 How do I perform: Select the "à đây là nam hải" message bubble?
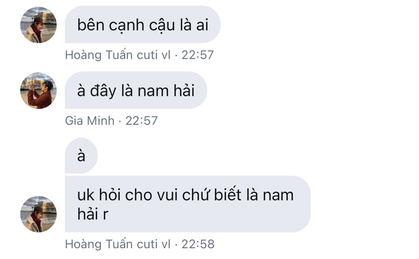136,90
